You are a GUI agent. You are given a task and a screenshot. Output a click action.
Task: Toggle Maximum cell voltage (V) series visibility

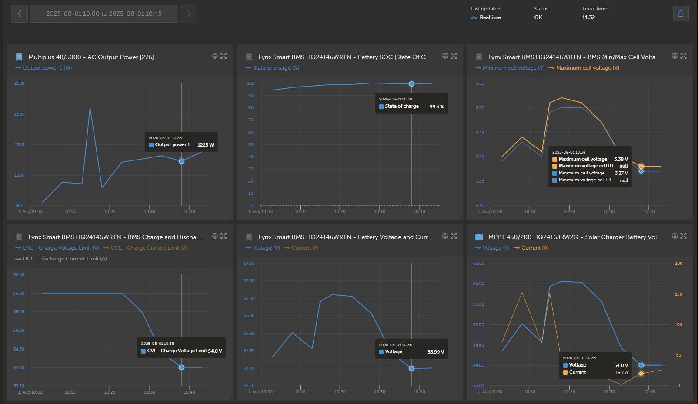[x=584, y=68]
